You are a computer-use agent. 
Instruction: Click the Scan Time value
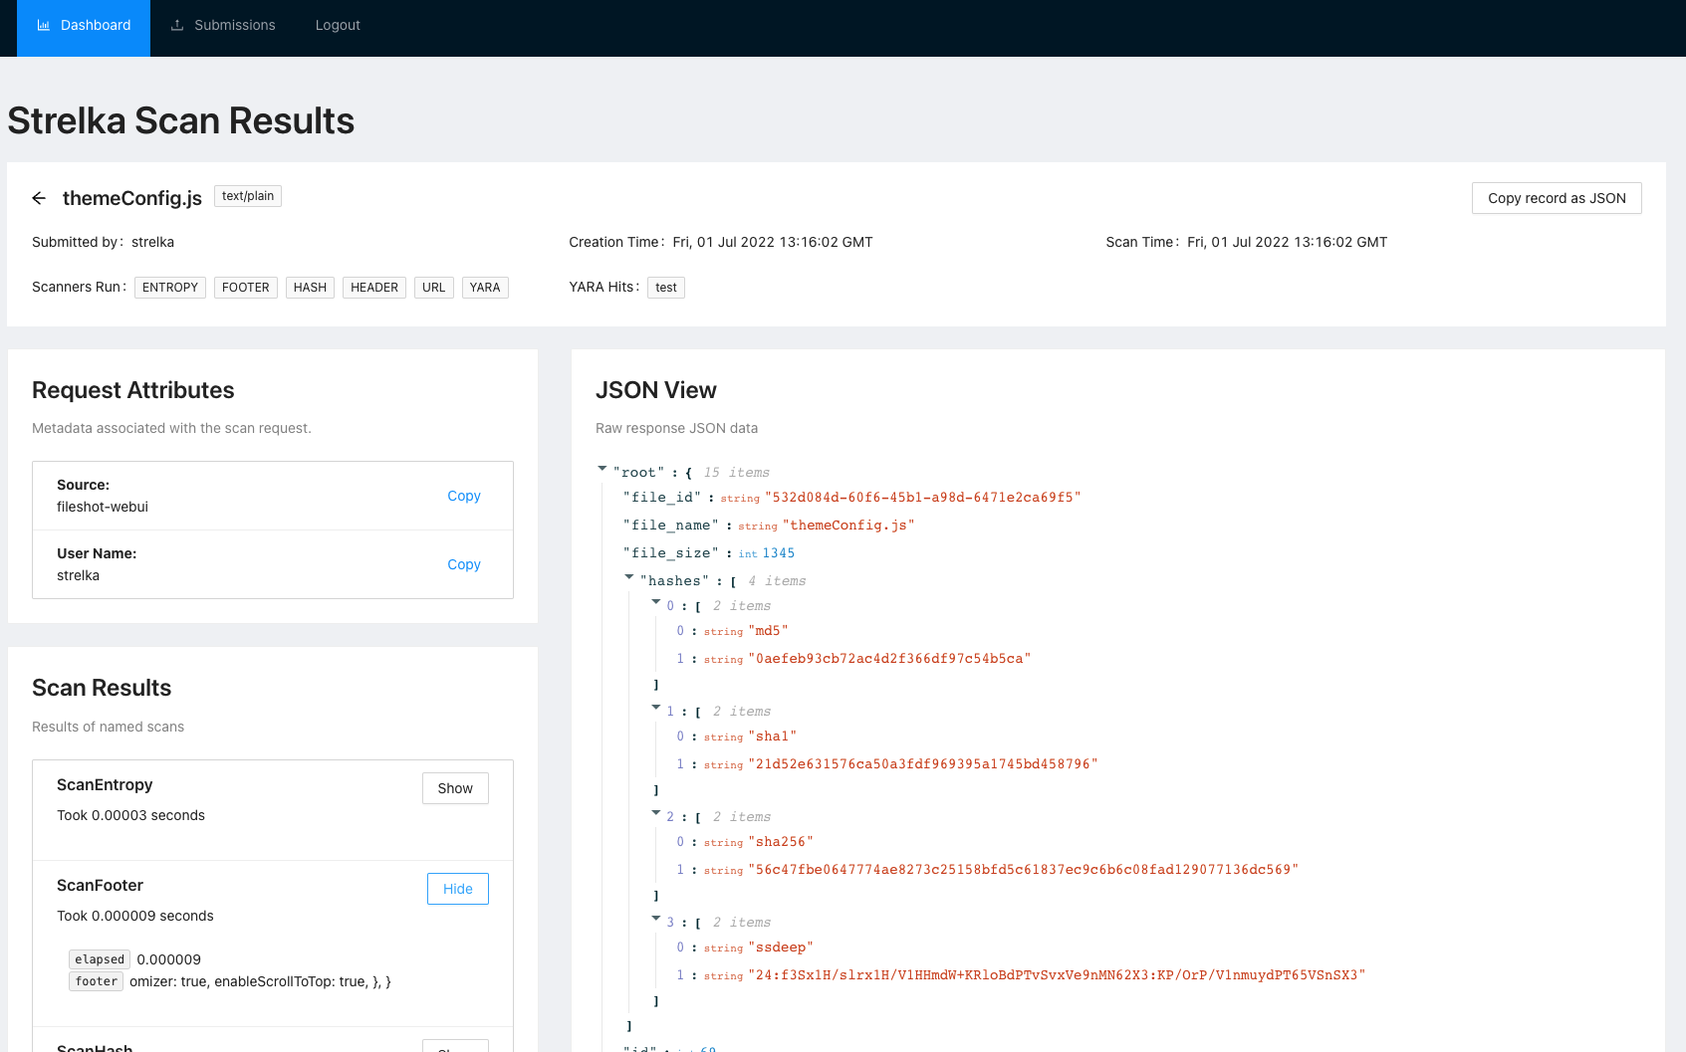1287,242
